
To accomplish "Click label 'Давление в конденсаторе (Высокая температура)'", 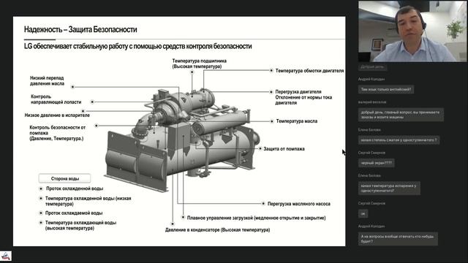I will click(218, 230).
